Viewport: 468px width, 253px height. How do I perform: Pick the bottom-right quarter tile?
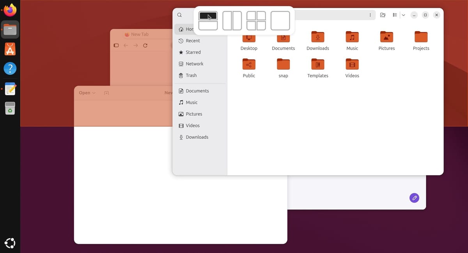[x=261, y=26]
